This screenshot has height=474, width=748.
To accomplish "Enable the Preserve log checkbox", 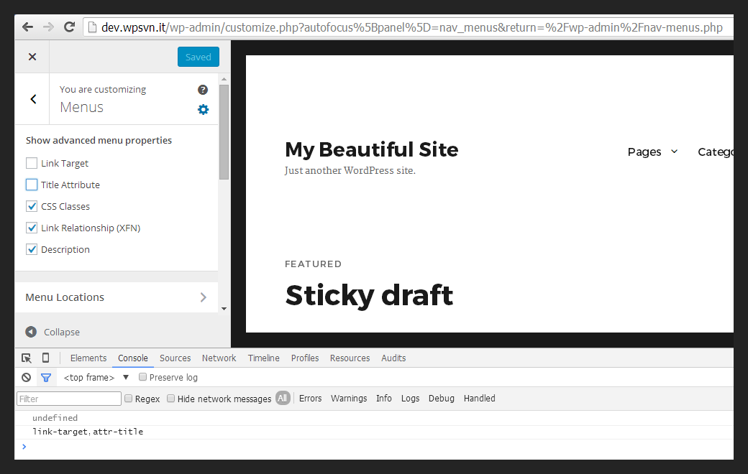I will [142, 377].
